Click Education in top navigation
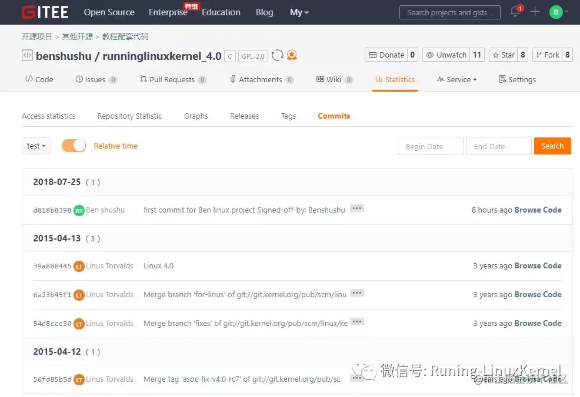 coord(221,12)
